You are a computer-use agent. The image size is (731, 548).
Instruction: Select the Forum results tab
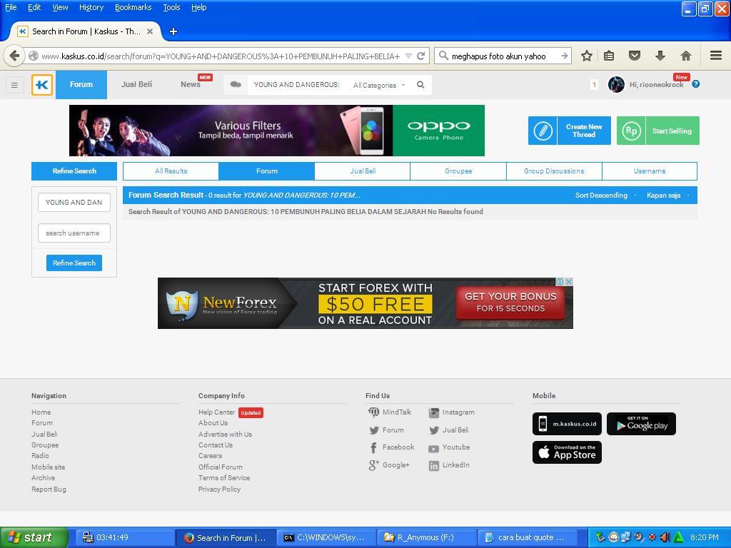coord(267,171)
